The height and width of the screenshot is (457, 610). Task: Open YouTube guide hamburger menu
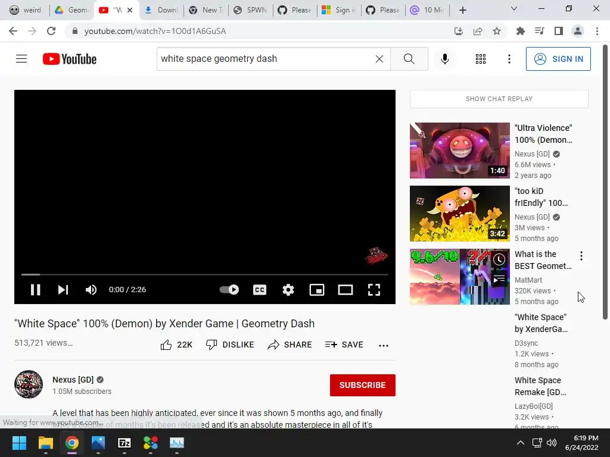21,59
